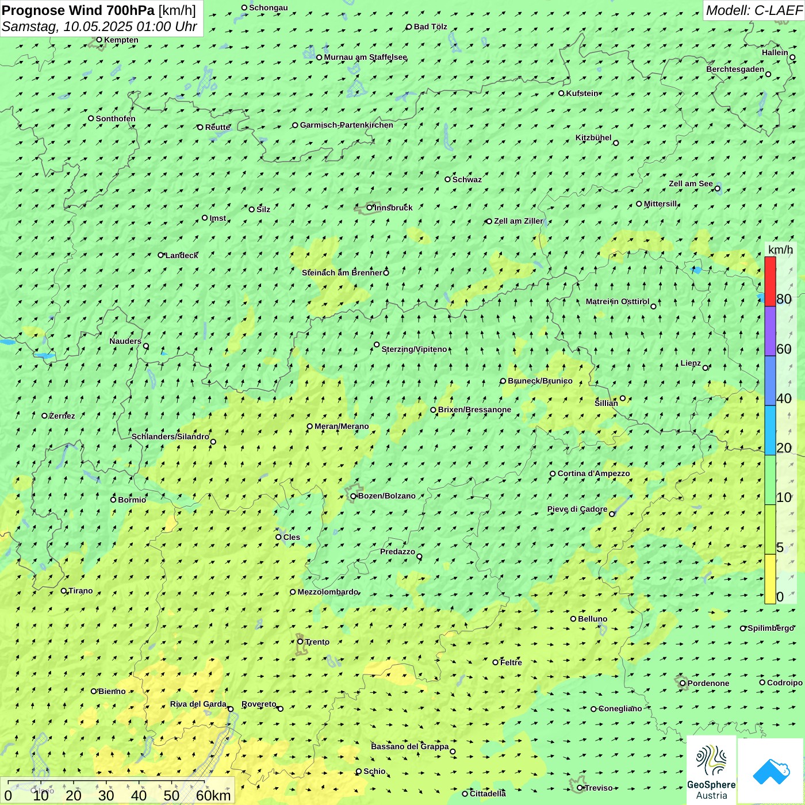The height and width of the screenshot is (805, 805).
Task: Click the Reutte label
Action: coord(218,127)
